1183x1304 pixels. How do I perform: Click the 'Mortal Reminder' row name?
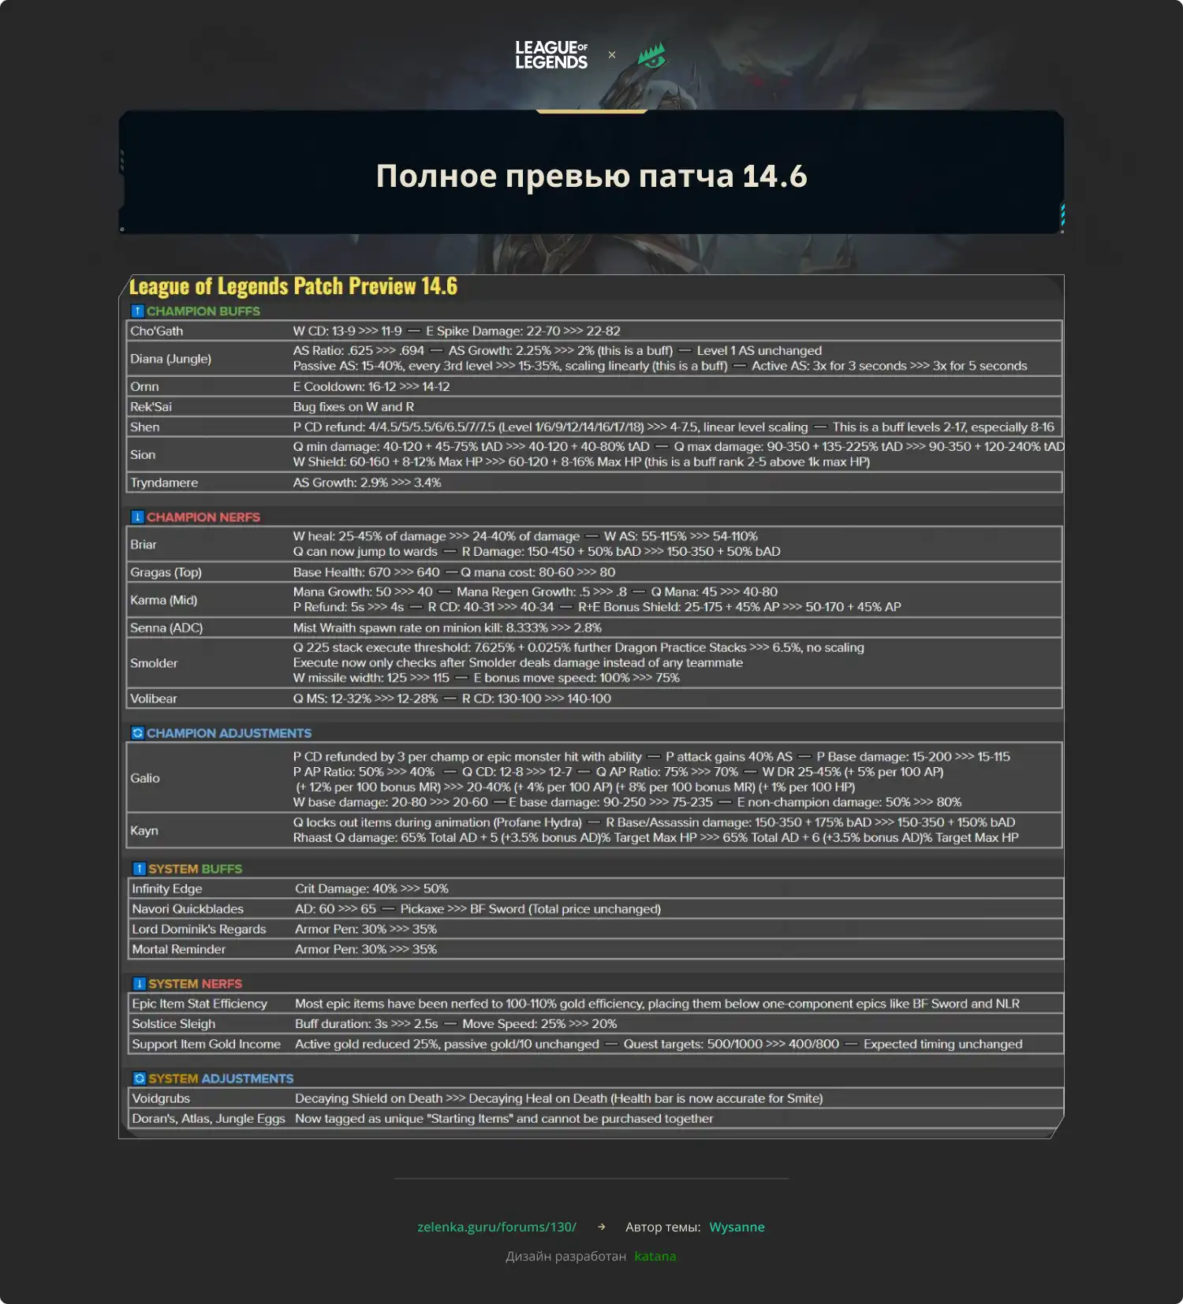tap(179, 949)
